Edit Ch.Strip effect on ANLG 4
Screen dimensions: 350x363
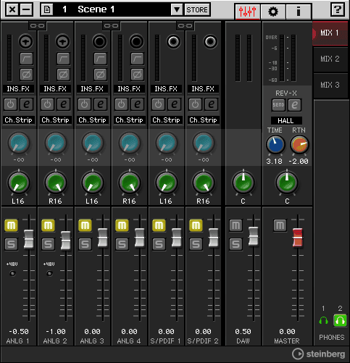pyautogui.click(x=137, y=104)
